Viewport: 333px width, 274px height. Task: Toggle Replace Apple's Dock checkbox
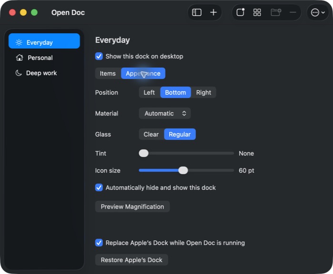coord(99,243)
